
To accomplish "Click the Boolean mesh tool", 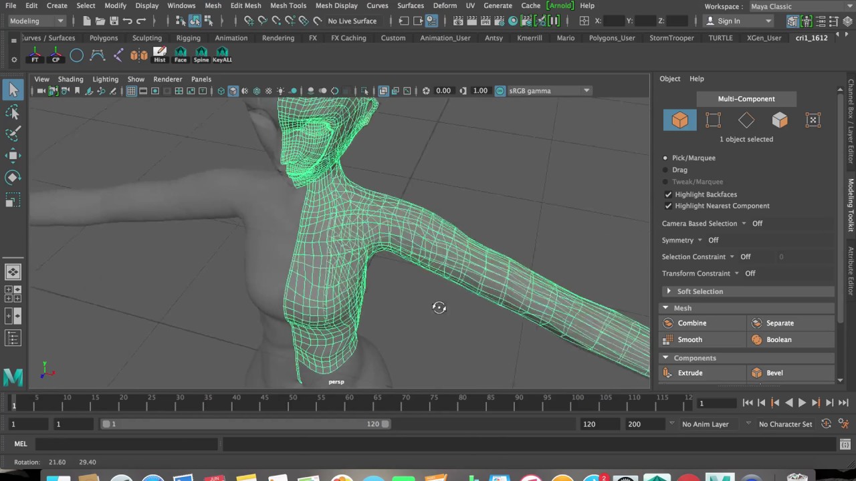I will [756, 339].
